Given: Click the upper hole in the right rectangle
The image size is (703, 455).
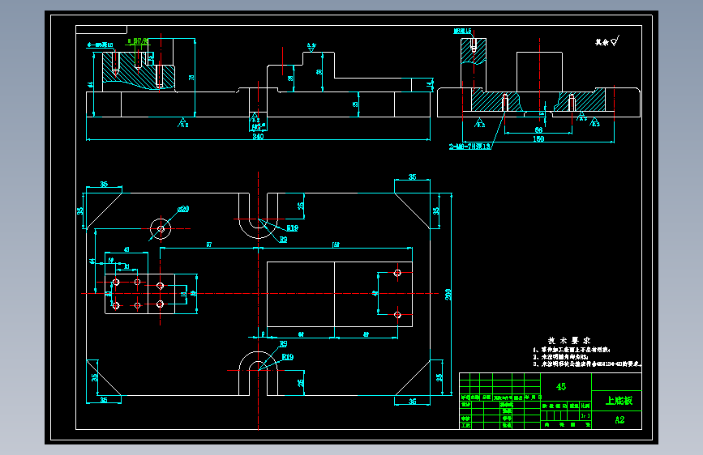Looking at the screenshot, I should (397, 273).
